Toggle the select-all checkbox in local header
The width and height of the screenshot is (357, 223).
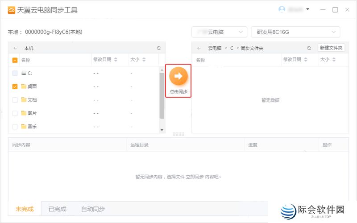(x=15, y=60)
